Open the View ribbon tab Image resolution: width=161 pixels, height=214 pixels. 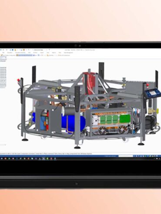pos(60,52)
